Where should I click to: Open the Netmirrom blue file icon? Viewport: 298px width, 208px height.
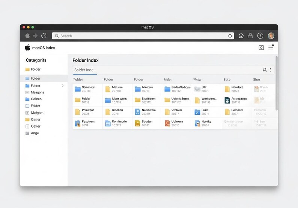(x=137, y=112)
